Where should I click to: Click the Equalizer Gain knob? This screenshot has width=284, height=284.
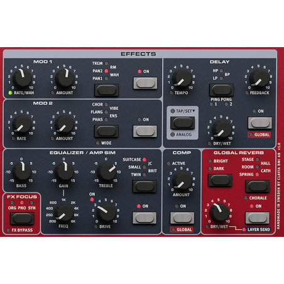click(64, 172)
